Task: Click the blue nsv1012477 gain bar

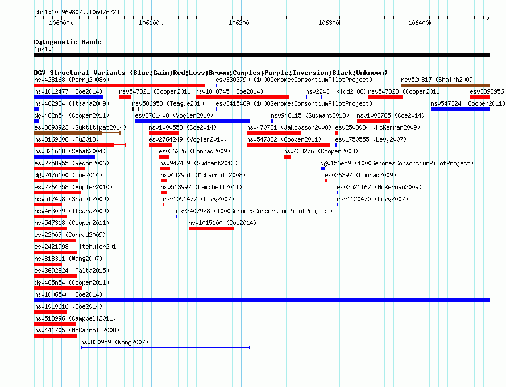Action: pos(68,97)
